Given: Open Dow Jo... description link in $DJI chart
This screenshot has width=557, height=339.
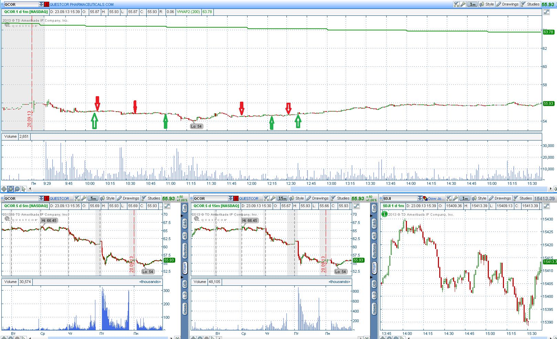Looking at the screenshot, I should tap(436, 199).
